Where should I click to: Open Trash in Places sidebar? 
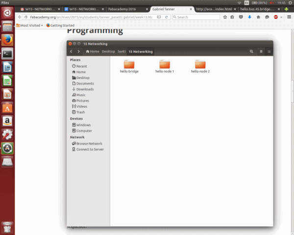click(x=78, y=112)
